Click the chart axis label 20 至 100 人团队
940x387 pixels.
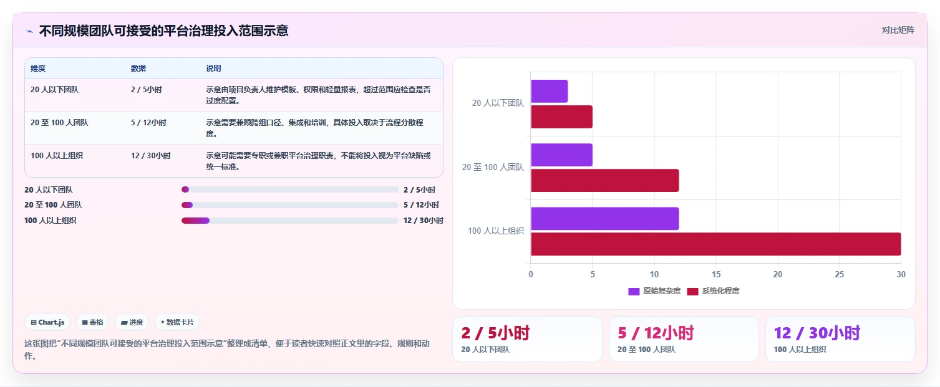click(x=493, y=168)
